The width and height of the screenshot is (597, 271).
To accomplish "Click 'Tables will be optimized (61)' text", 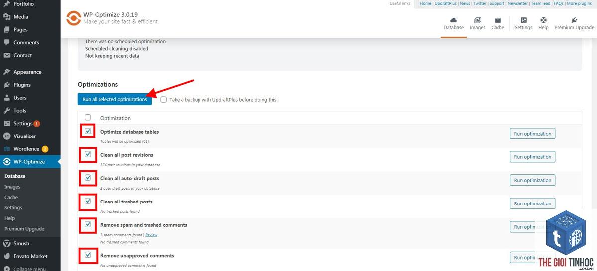I will pos(125,141).
